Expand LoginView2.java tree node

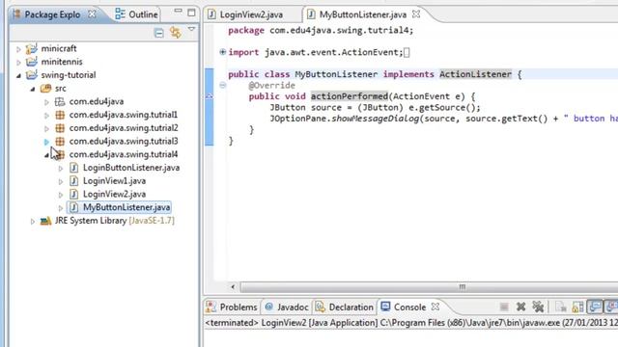pos(61,195)
